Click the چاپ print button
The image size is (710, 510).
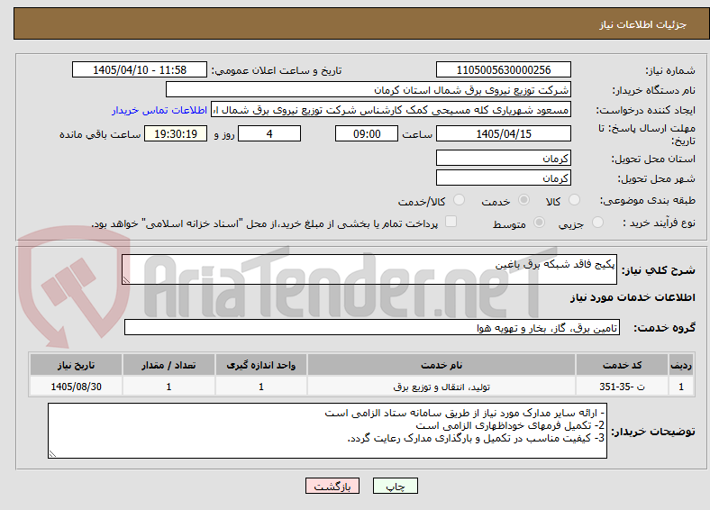tap(396, 486)
